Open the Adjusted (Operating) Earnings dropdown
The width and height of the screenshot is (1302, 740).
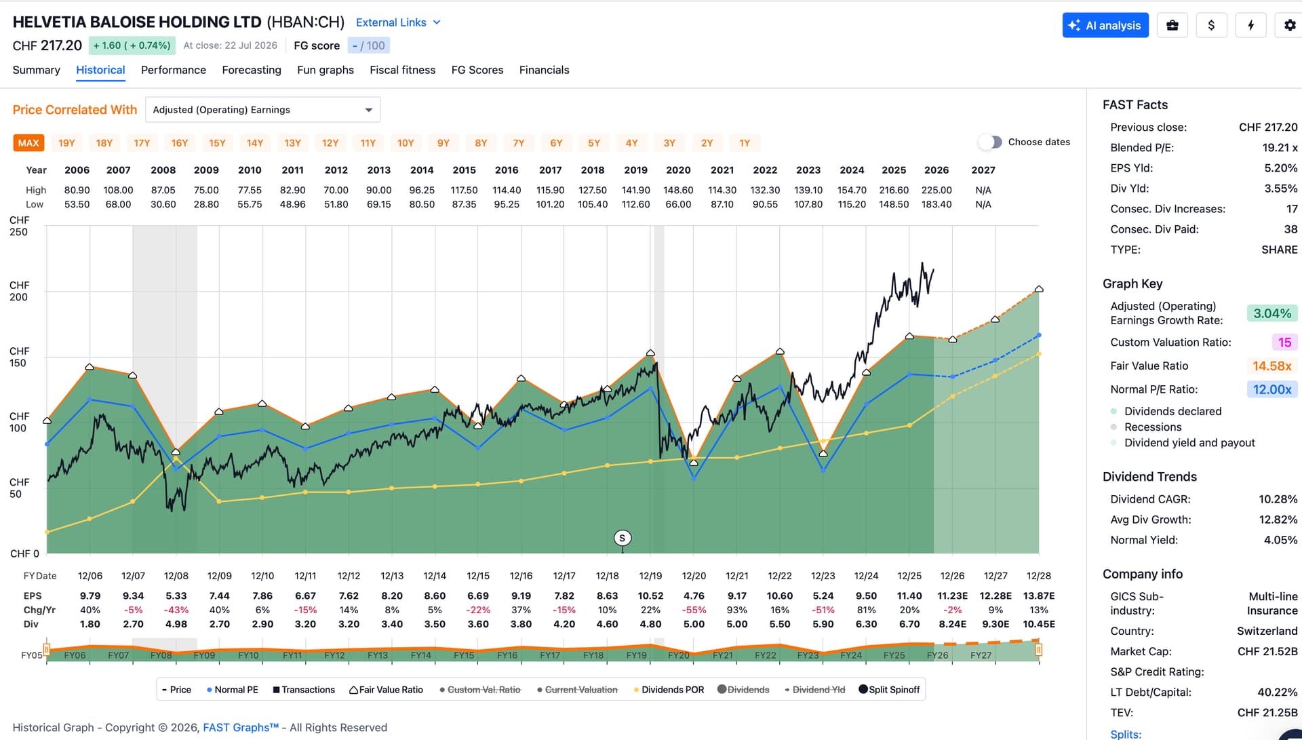[x=262, y=110]
